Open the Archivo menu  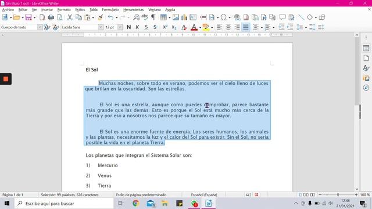click(x=8, y=10)
